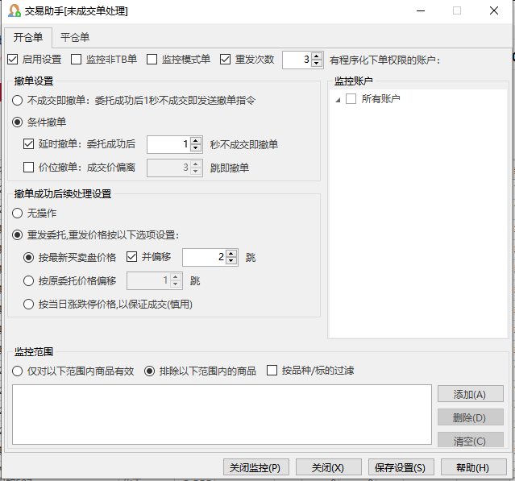Click the 重发次数 number field

tap(297, 60)
